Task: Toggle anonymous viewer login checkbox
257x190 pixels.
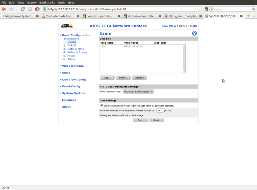Action: pos(102,105)
